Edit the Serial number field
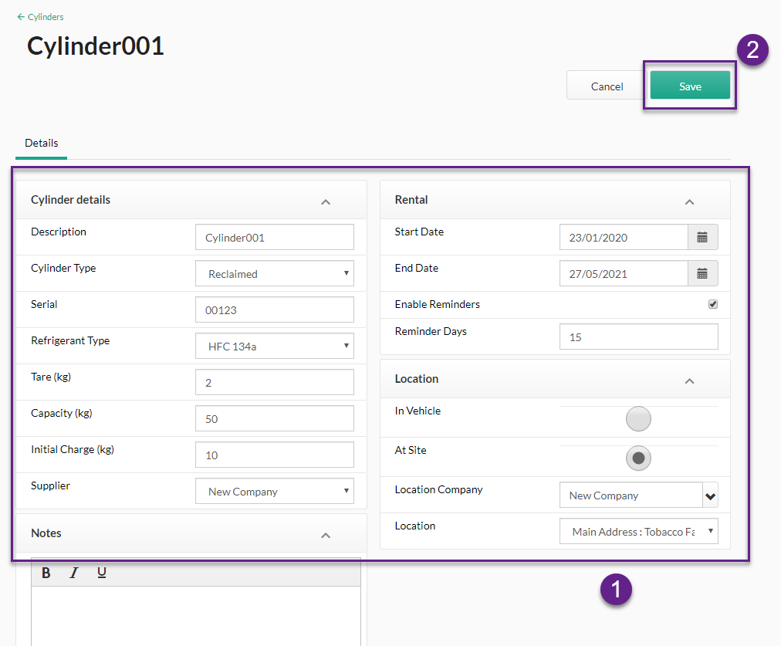 [x=275, y=309]
